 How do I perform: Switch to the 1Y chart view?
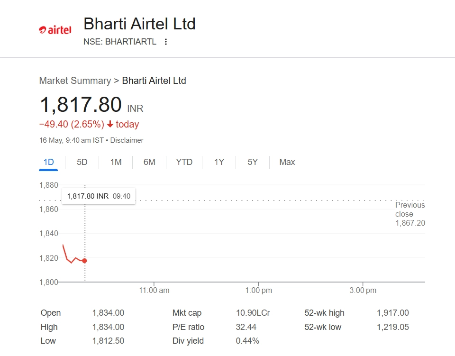coord(219,162)
